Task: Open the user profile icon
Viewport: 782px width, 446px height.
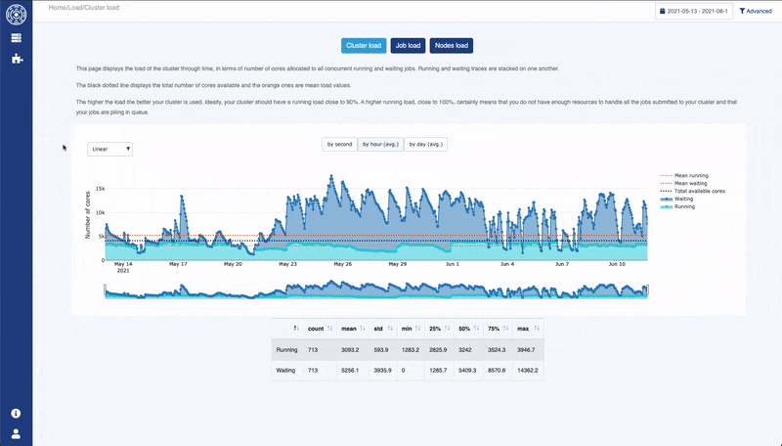Action: click(16, 433)
